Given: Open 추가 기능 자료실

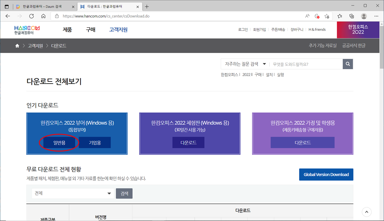Looking at the screenshot, I should point(323,45).
